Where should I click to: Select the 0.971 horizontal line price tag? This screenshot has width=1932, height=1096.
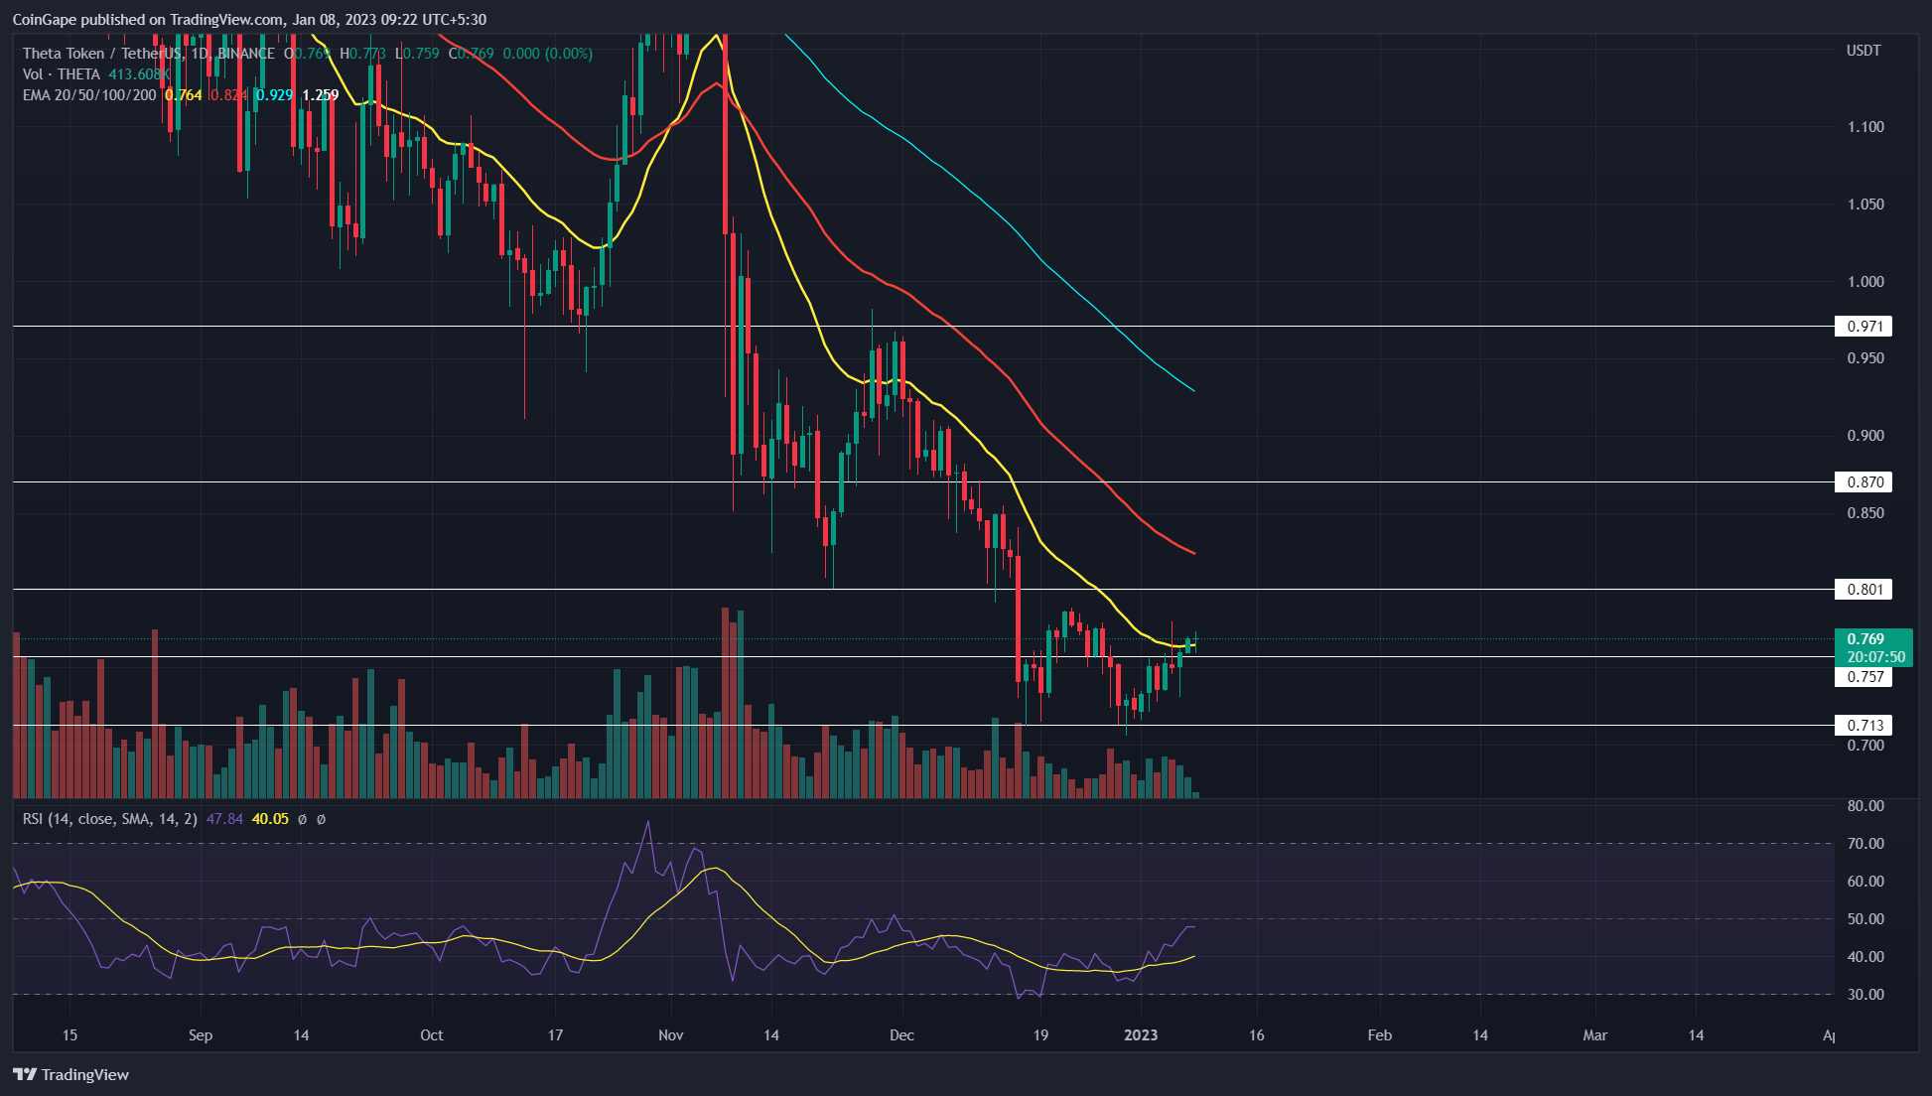(x=1863, y=327)
